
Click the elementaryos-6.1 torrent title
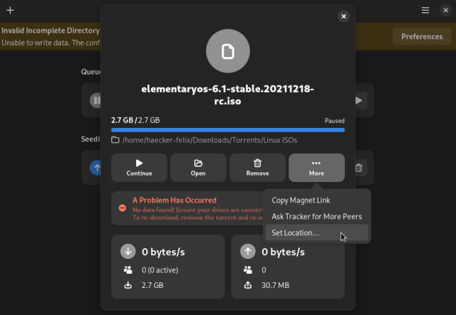click(x=228, y=95)
